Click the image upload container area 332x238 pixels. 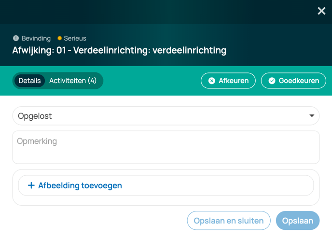point(166,187)
